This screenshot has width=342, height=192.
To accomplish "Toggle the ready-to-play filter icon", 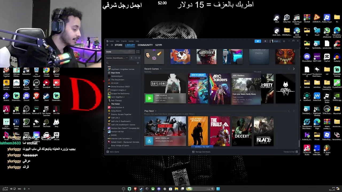I will pos(139,58).
